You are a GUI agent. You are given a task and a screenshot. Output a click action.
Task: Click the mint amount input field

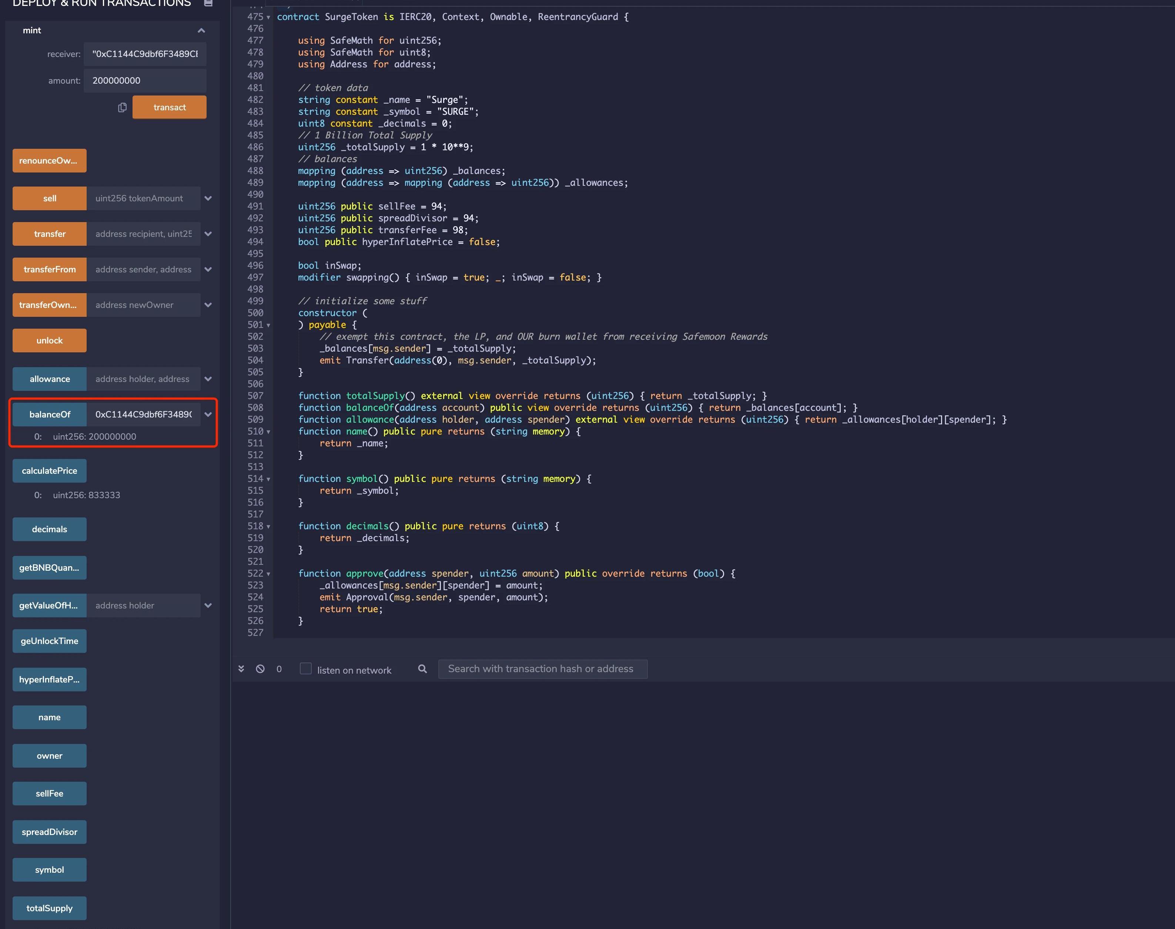pyautogui.click(x=145, y=81)
